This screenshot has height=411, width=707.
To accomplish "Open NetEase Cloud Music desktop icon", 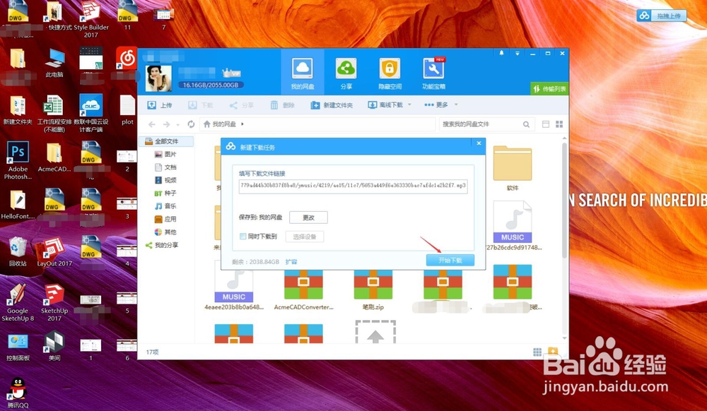I will point(127,59).
